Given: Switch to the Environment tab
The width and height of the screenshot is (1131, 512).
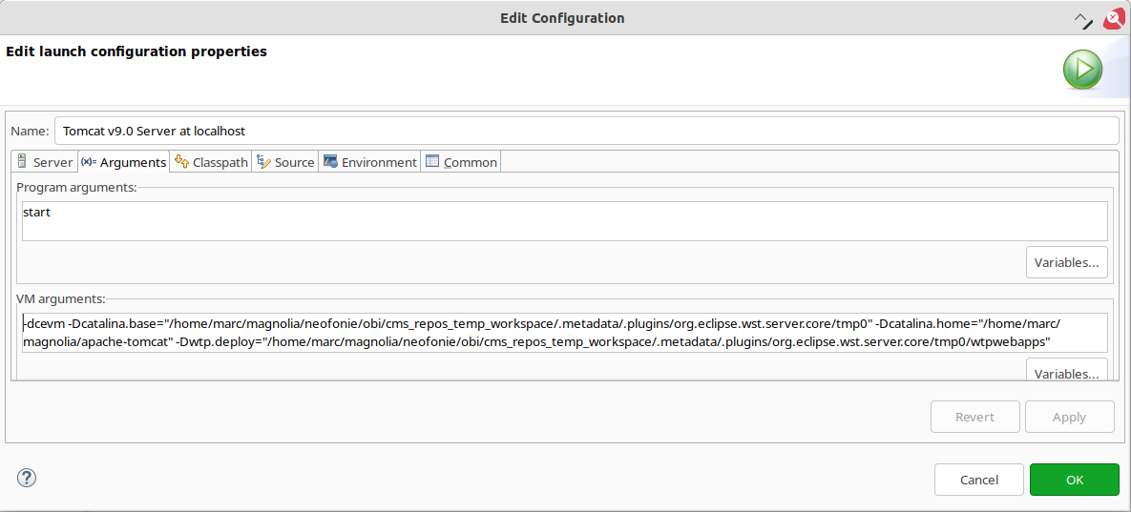Looking at the screenshot, I should tap(370, 162).
